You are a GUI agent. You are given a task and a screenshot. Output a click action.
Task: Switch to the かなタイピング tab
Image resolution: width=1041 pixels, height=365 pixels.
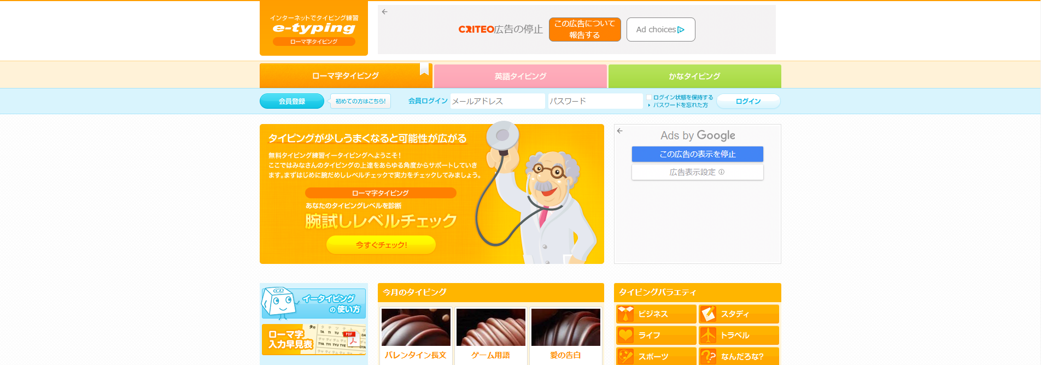[x=695, y=76]
